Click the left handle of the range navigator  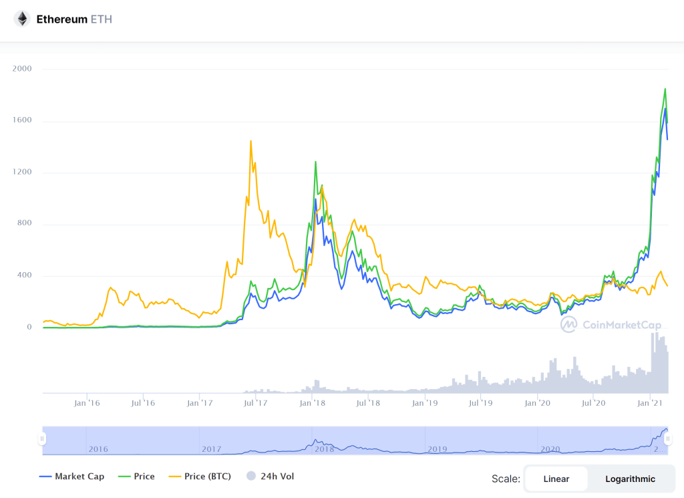click(x=42, y=439)
